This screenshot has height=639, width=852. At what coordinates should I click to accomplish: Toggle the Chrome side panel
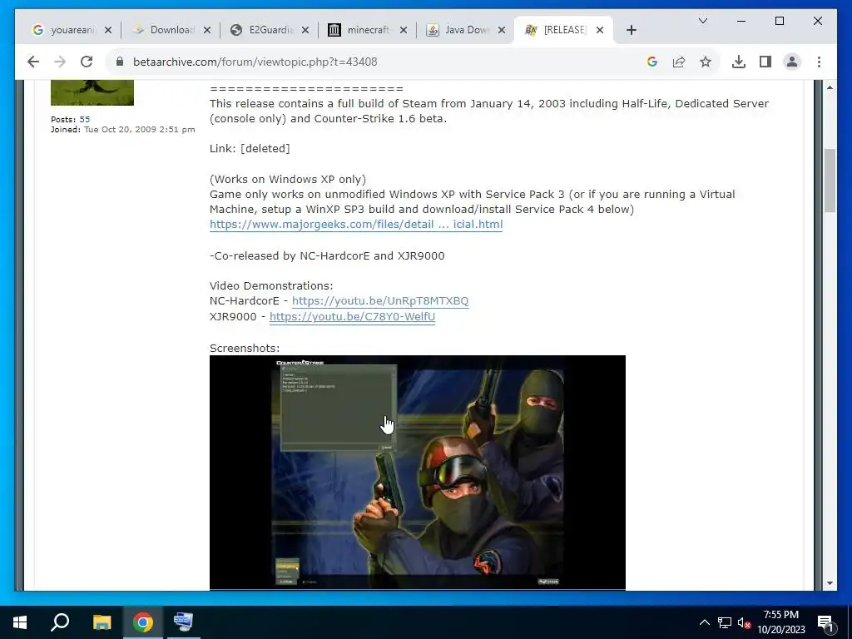coord(765,62)
